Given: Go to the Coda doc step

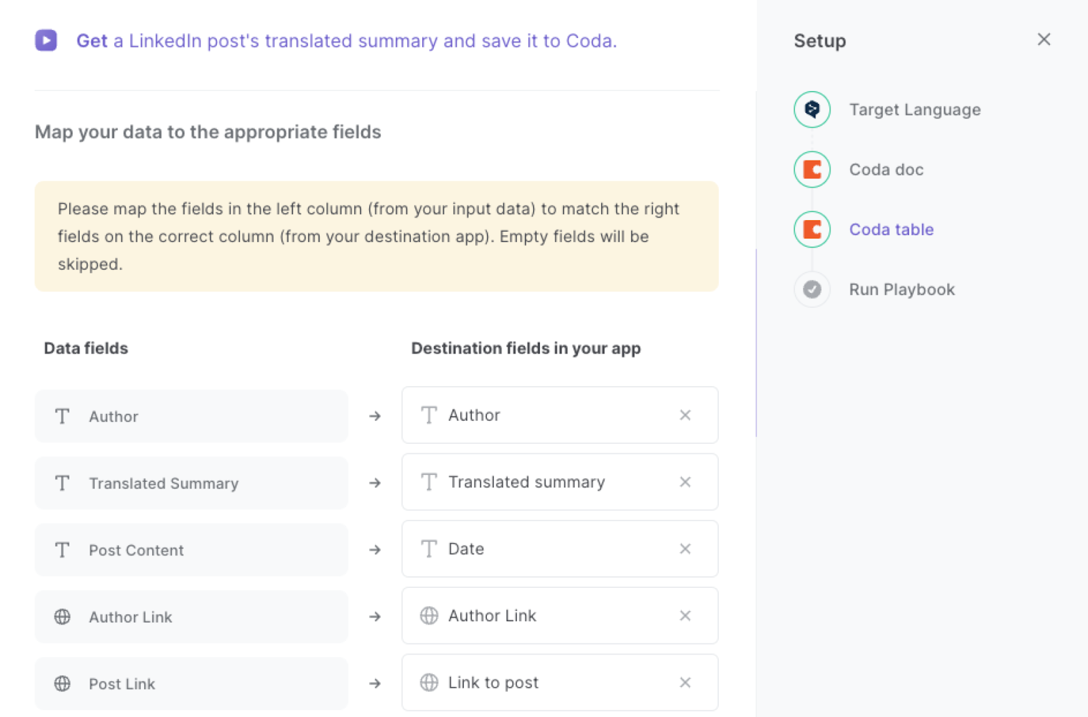Looking at the screenshot, I should click(886, 170).
